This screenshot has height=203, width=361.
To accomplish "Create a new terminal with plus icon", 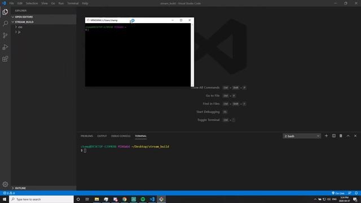I will click(x=326, y=136).
